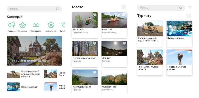Image resolution: width=199 pixels, height=98 pixels.
Task: Open the Природа category icon
Action: 12,25
